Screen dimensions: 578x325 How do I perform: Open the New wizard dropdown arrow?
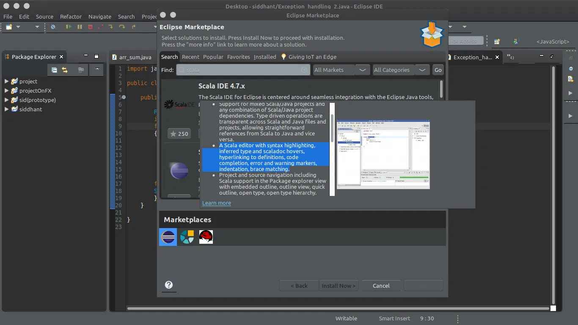click(x=18, y=27)
